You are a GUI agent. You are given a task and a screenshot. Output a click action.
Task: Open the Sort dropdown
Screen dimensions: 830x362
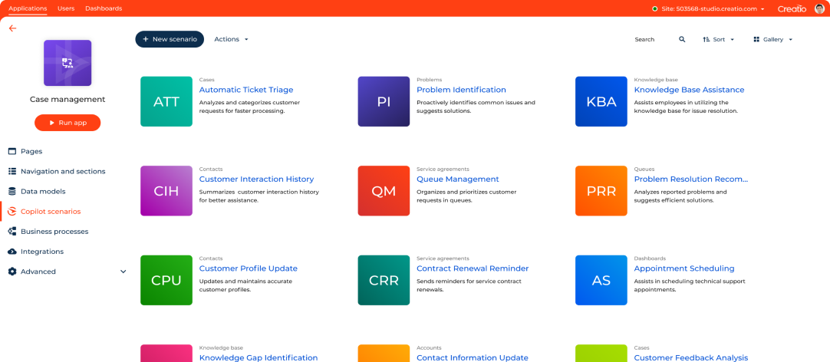pos(719,39)
